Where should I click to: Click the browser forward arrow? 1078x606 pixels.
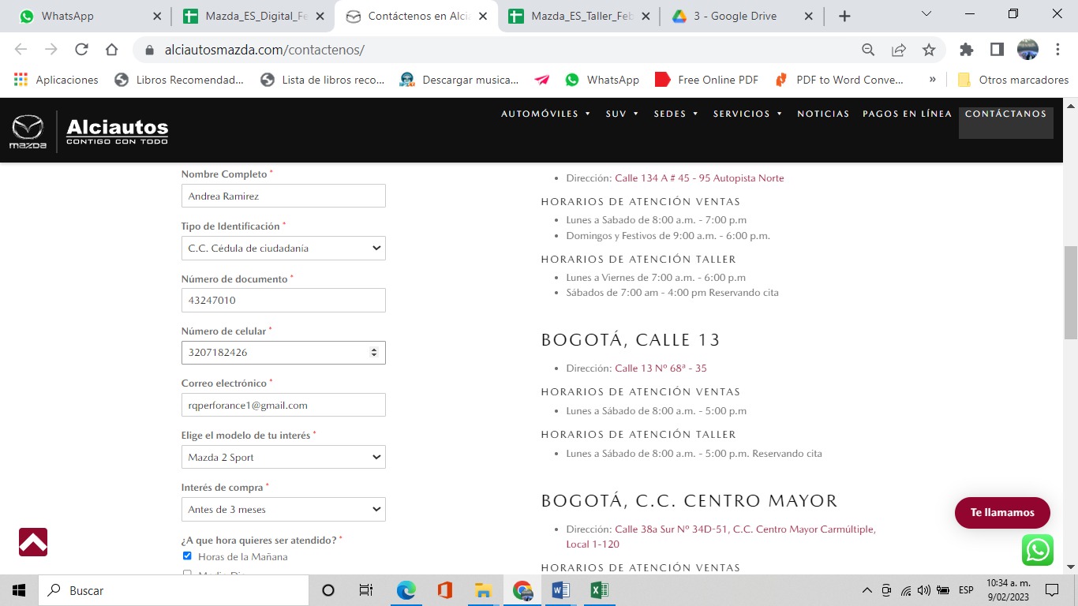point(51,50)
